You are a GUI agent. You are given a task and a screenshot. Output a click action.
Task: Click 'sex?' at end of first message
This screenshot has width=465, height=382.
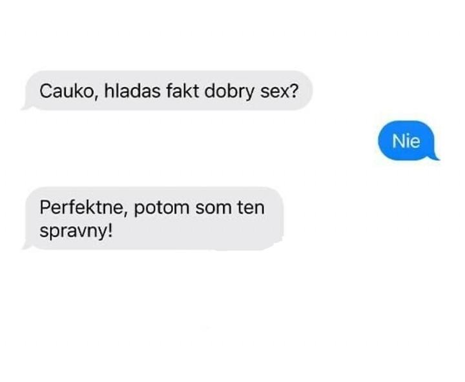pos(279,91)
